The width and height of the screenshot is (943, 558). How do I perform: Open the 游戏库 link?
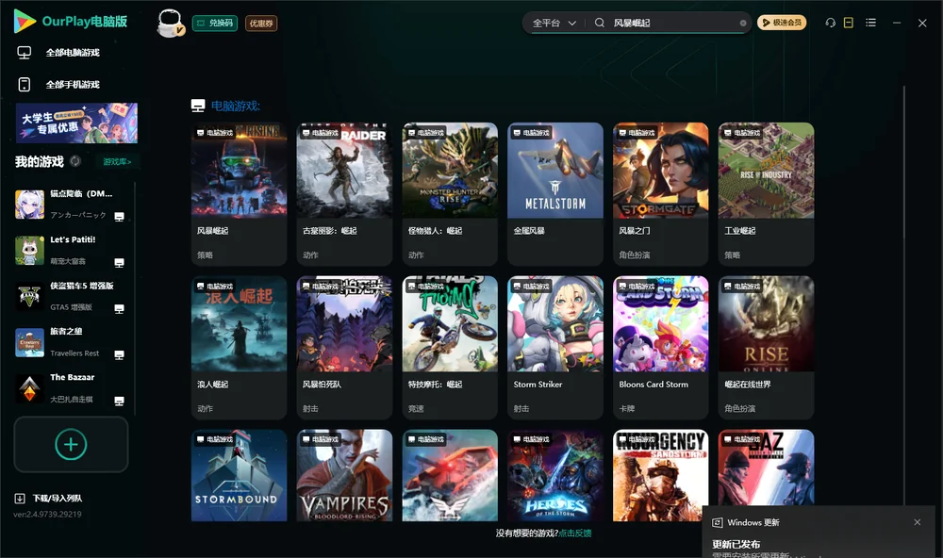click(x=117, y=162)
